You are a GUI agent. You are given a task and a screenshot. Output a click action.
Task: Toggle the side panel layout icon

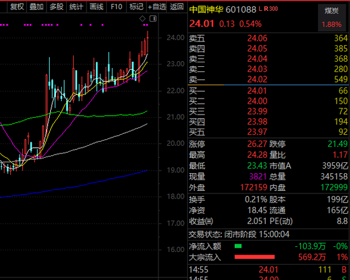(x=153, y=18)
